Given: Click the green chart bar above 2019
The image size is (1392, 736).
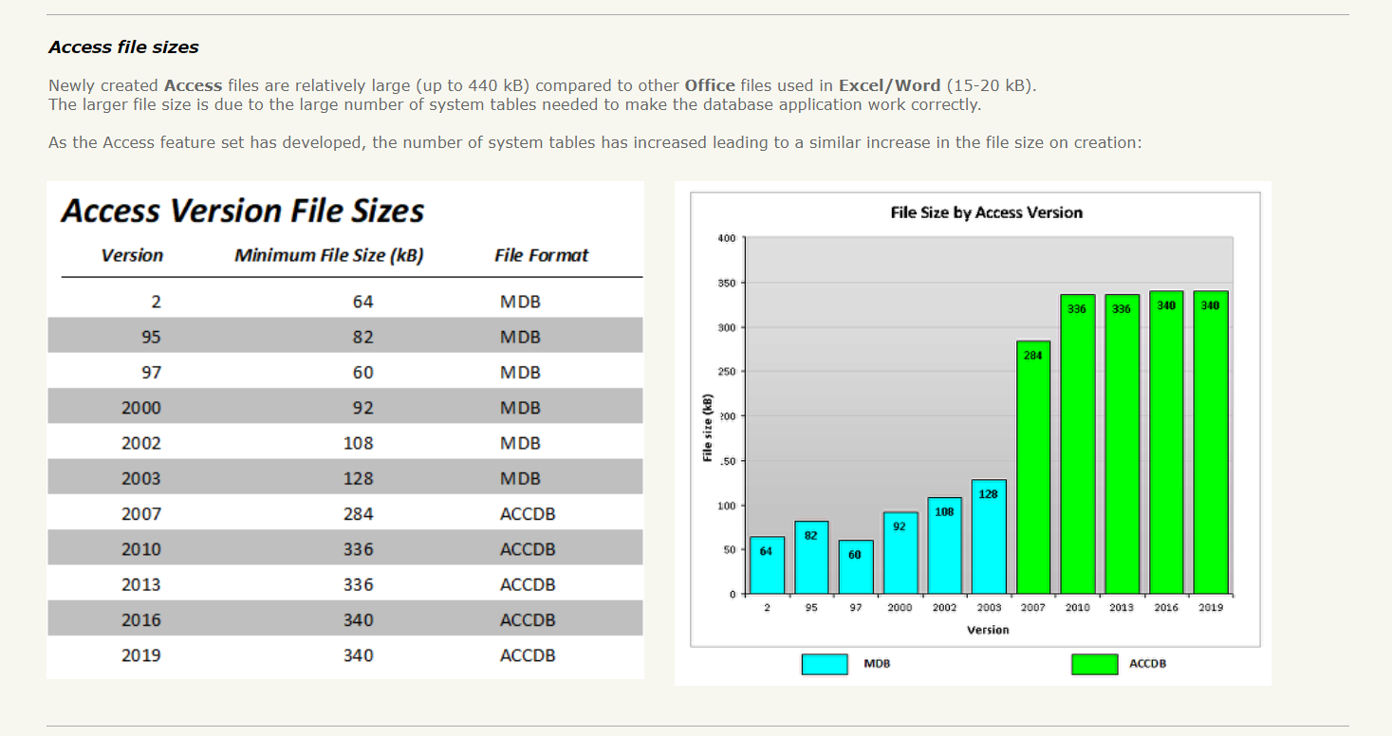Looking at the screenshot, I should click(1211, 442).
